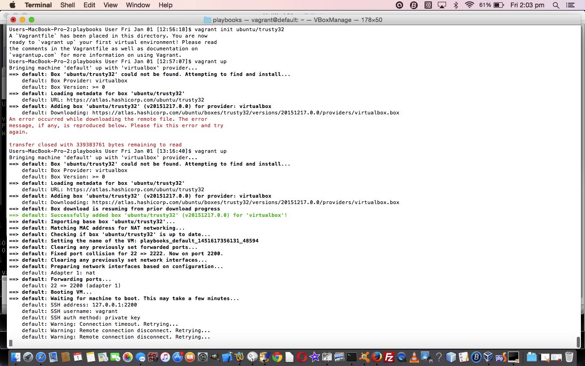
Task: Open Spotlight search magnifier
Action: 556,5
